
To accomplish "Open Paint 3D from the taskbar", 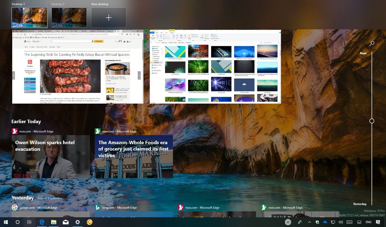I will [x=90, y=222].
